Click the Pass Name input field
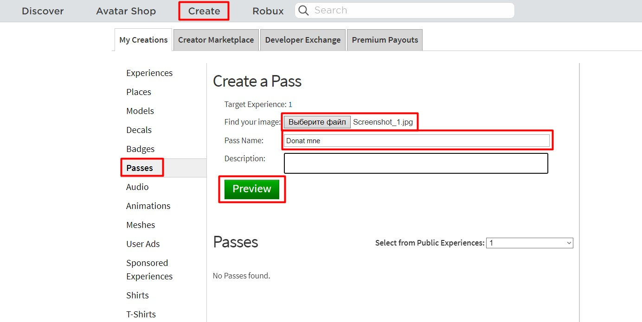Viewport: 642px width, 322px height. tap(417, 141)
